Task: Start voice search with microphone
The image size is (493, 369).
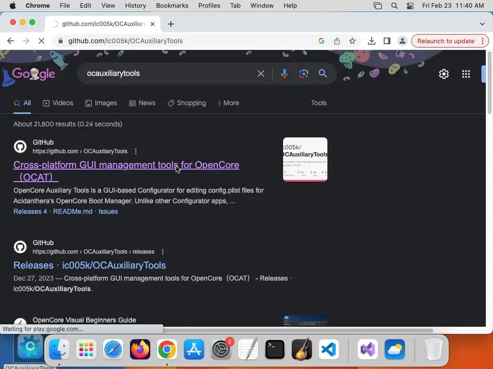Action: pos(284,74)
